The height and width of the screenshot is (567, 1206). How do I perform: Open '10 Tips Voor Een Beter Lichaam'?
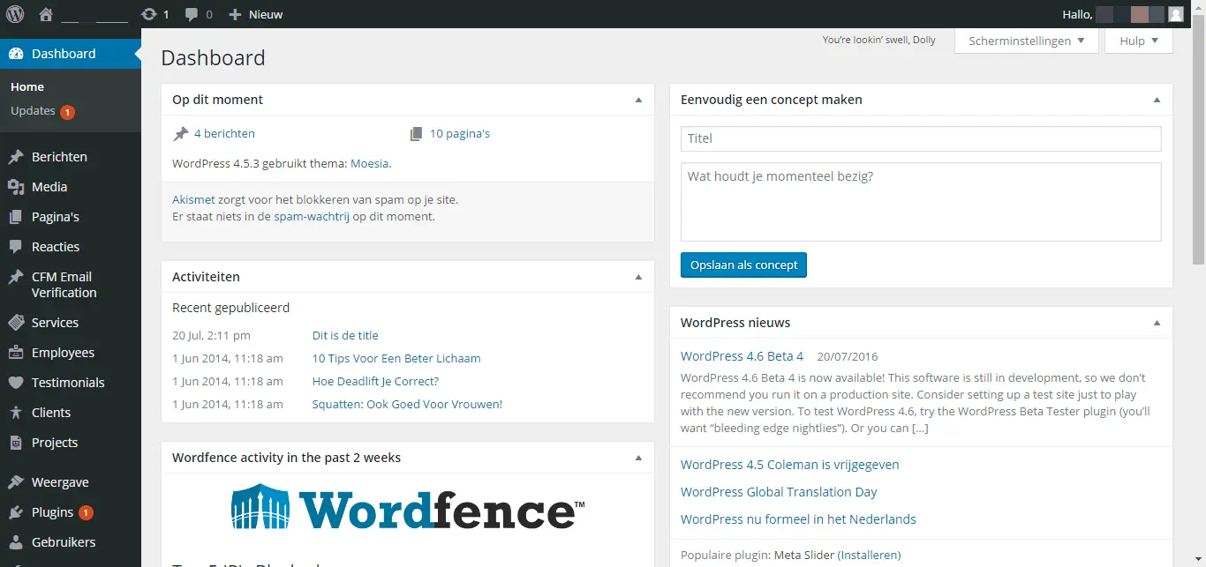click(x=396, y=359)
